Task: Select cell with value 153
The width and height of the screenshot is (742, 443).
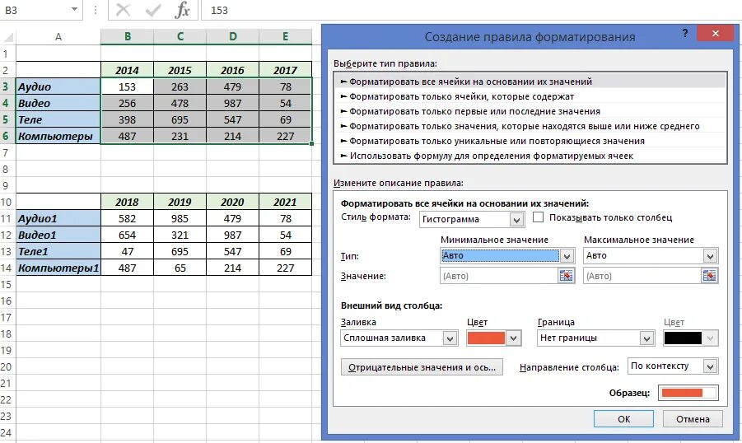Action: click(x=128, y=86)
